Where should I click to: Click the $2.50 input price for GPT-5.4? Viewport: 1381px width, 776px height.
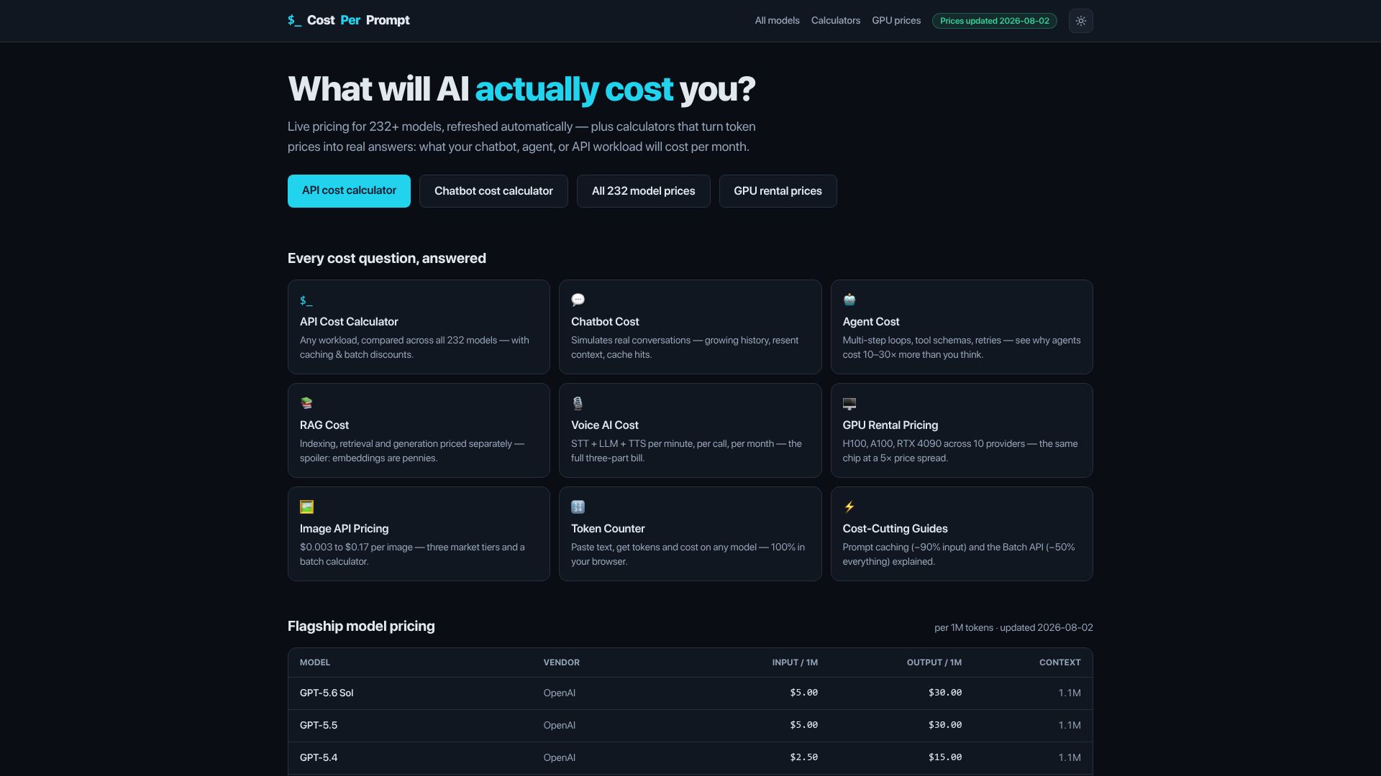pos(803,757)
